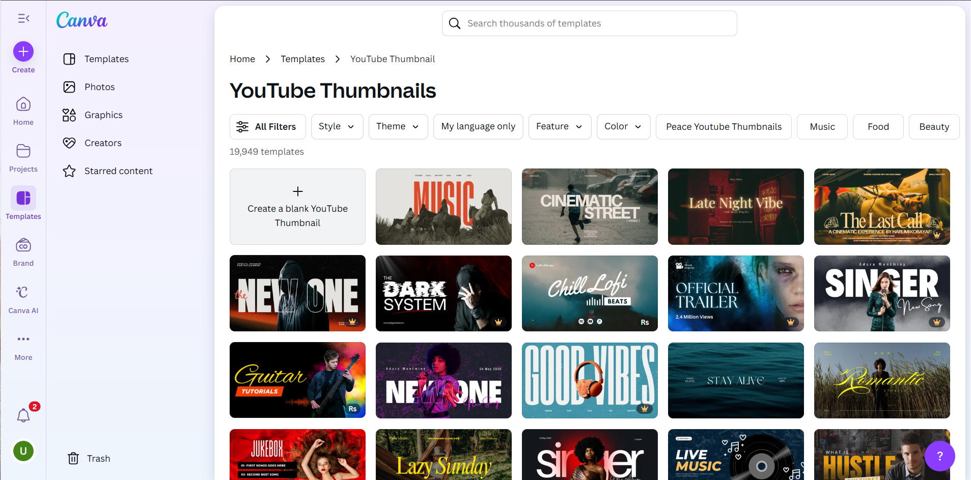
Task: Open the Brand panel
Action: 23,246
